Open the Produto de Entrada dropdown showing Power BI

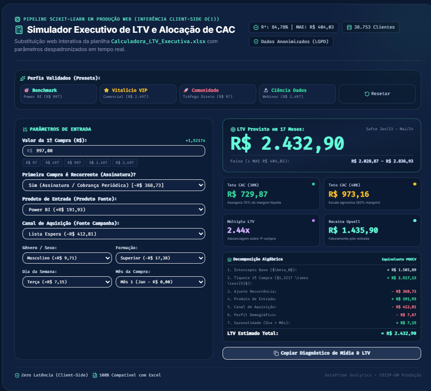pyautogui.click(x=114, y=210)
